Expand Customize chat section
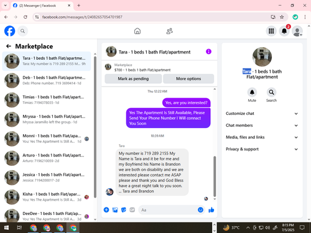311x233 pixels. point(262,114)
